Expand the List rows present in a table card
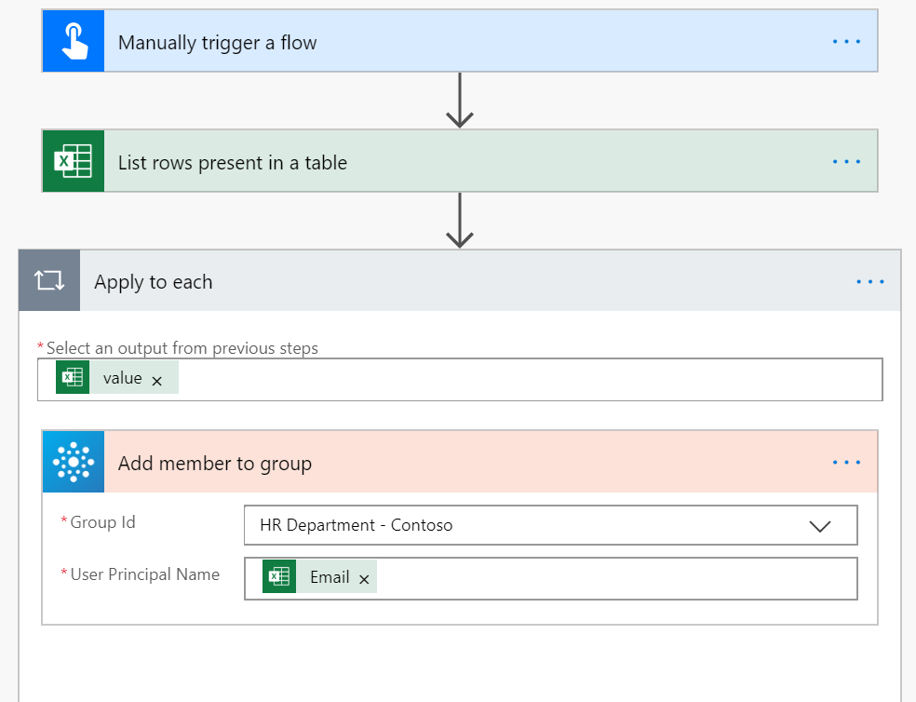Viewport: 916px width, 702px height. (465, 162)
